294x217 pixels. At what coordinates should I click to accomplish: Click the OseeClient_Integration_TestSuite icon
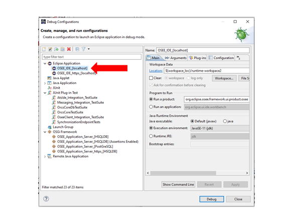coord(54,117)
